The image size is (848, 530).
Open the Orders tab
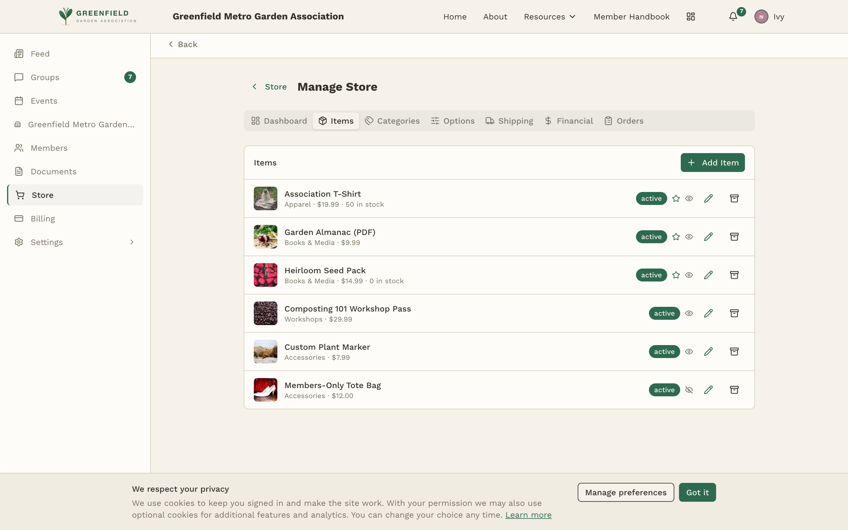624,121
